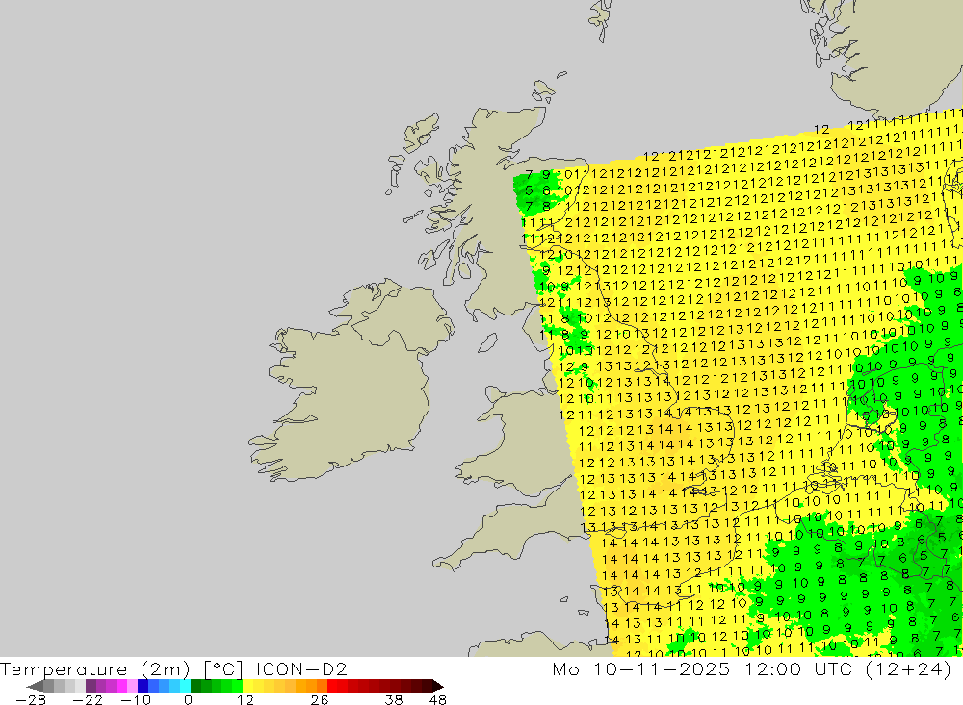This screenshot has width=963, height=705.
Task: Pick the dark green legend swatch after zero
Action: pos(195,686)
